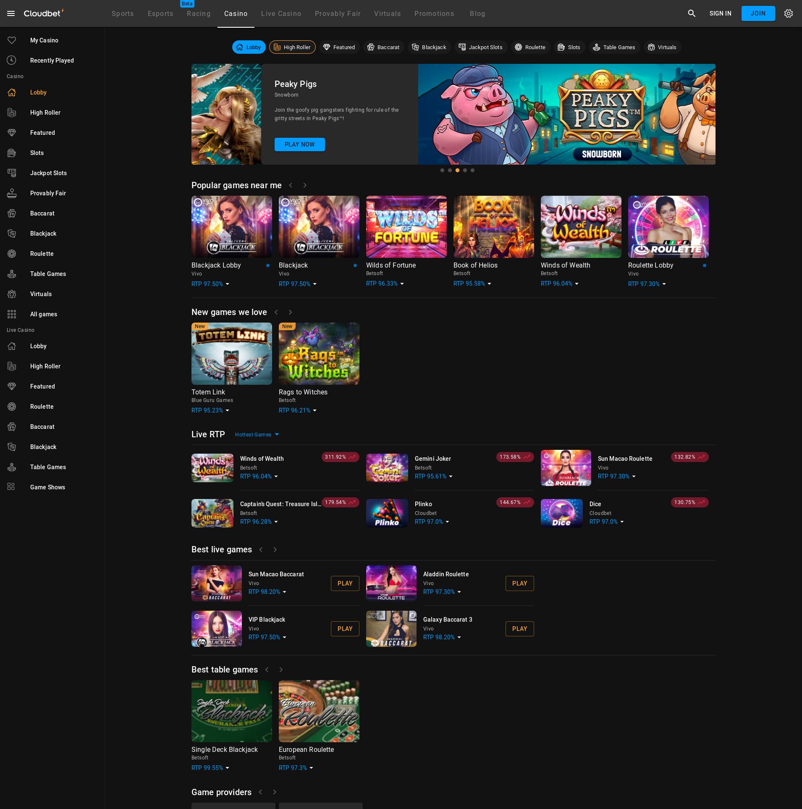Expand the Hottest Games dropdown
This screenshot has width=802, height=809.
(257, 434)
